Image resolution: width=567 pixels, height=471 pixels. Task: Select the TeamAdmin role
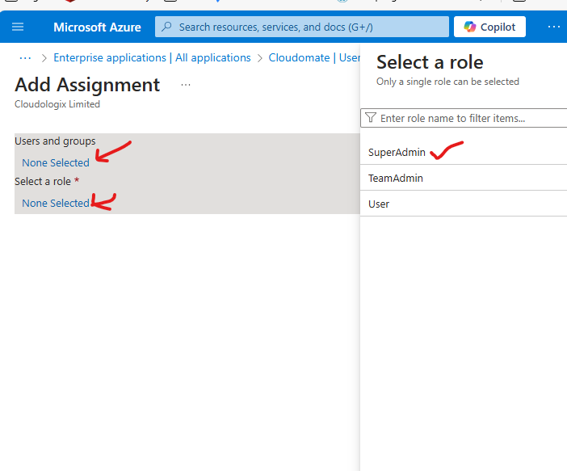[464, 178]
